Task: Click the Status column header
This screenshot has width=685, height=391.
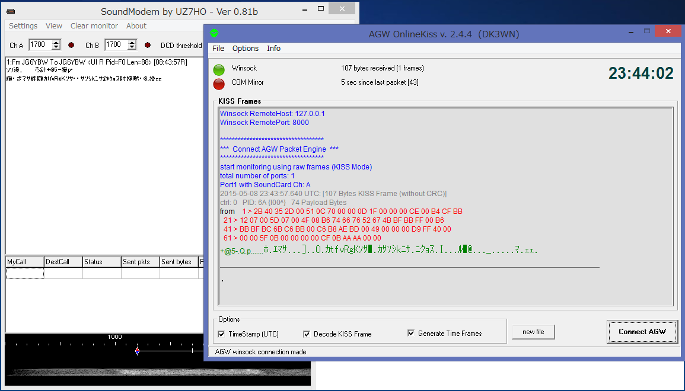Action: (101, 262)
